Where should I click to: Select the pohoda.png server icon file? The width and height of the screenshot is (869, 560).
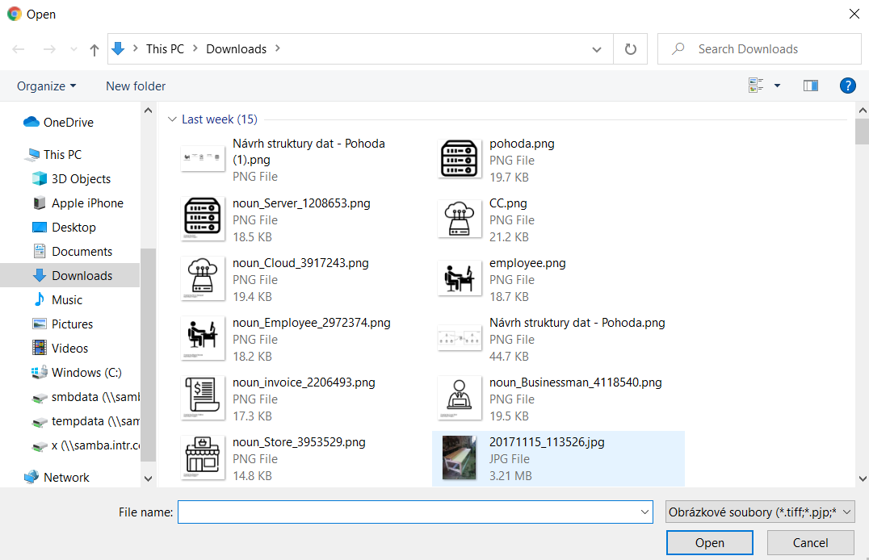[522, 160]
